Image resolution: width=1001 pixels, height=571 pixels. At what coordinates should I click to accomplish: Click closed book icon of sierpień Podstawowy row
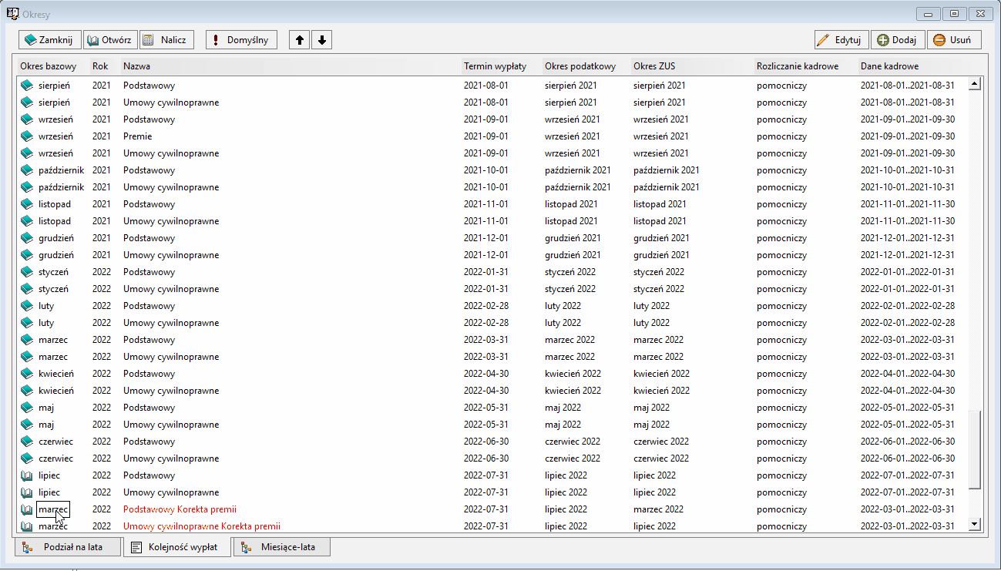tap(27, 86)
